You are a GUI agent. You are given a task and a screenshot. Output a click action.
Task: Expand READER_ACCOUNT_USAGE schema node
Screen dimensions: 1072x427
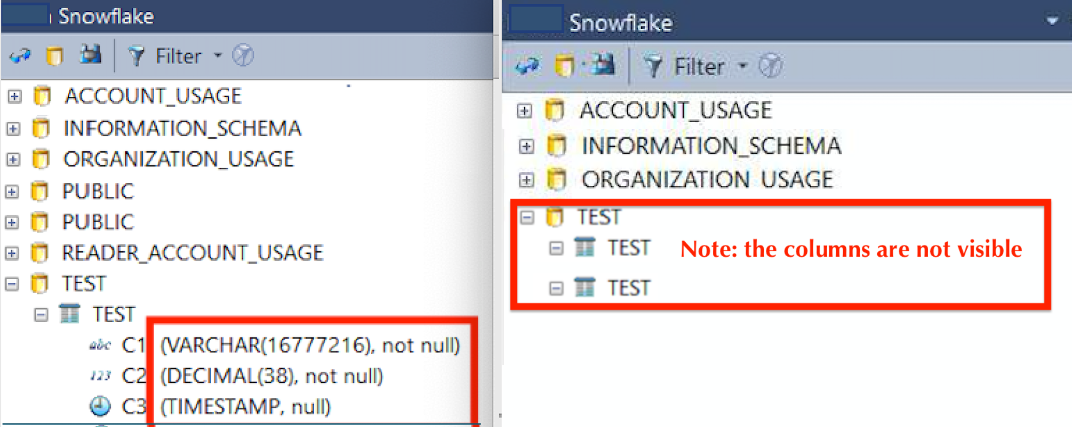(x=12, y=253)
